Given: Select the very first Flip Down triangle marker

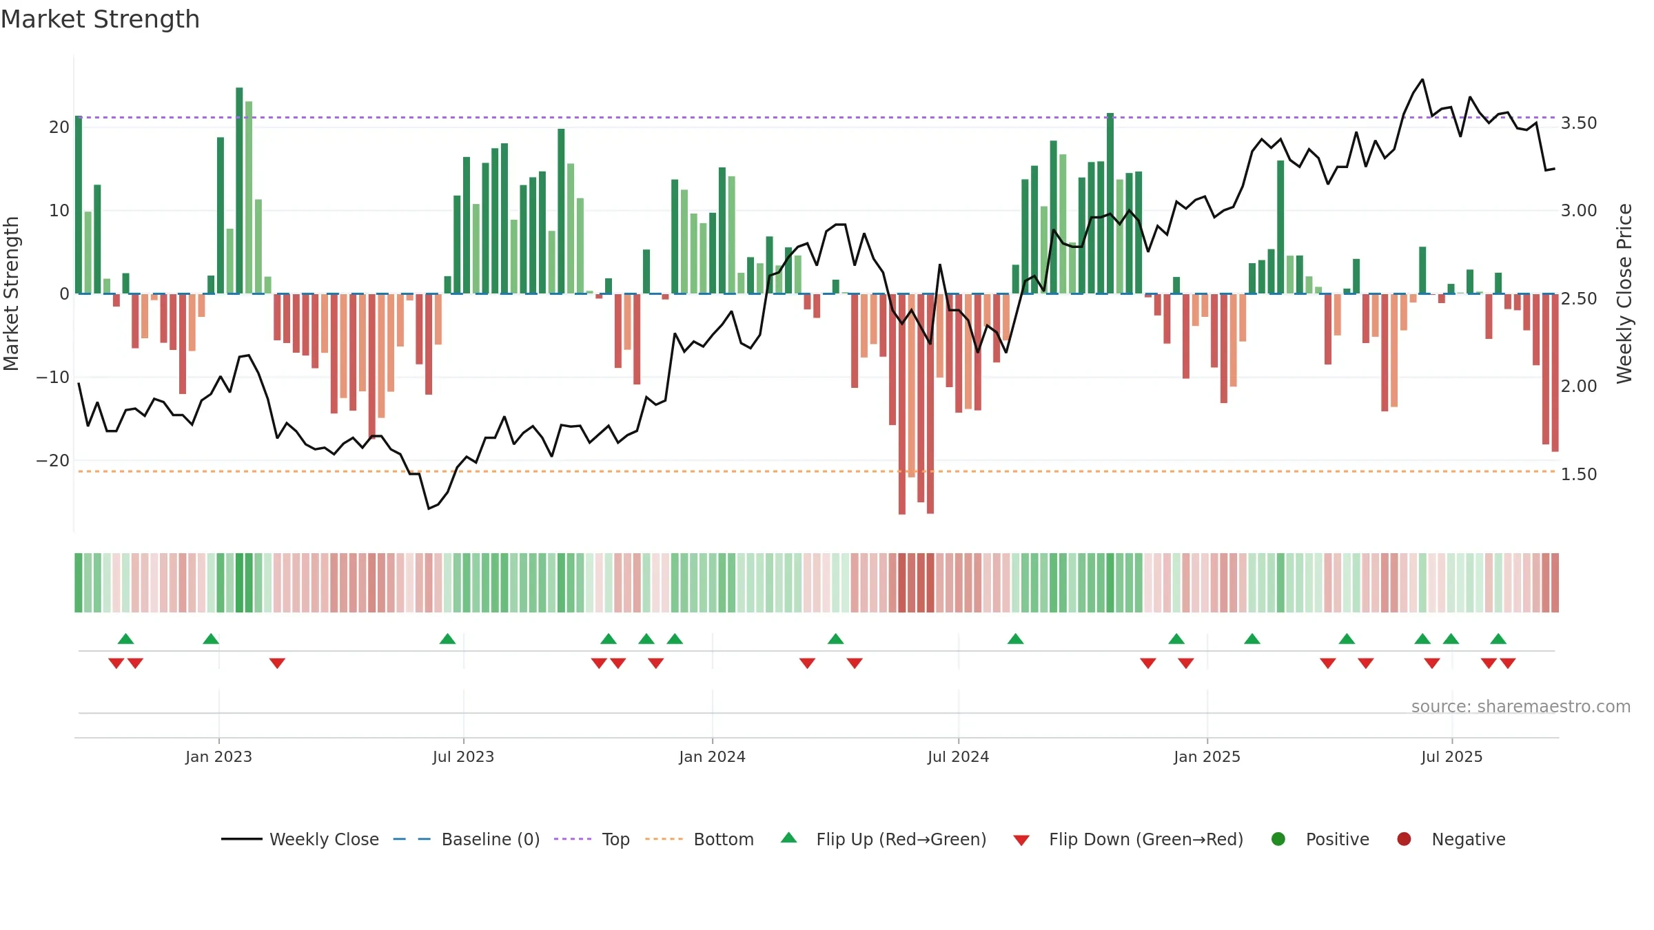Looking at the screenshot, I should [116, 663].
